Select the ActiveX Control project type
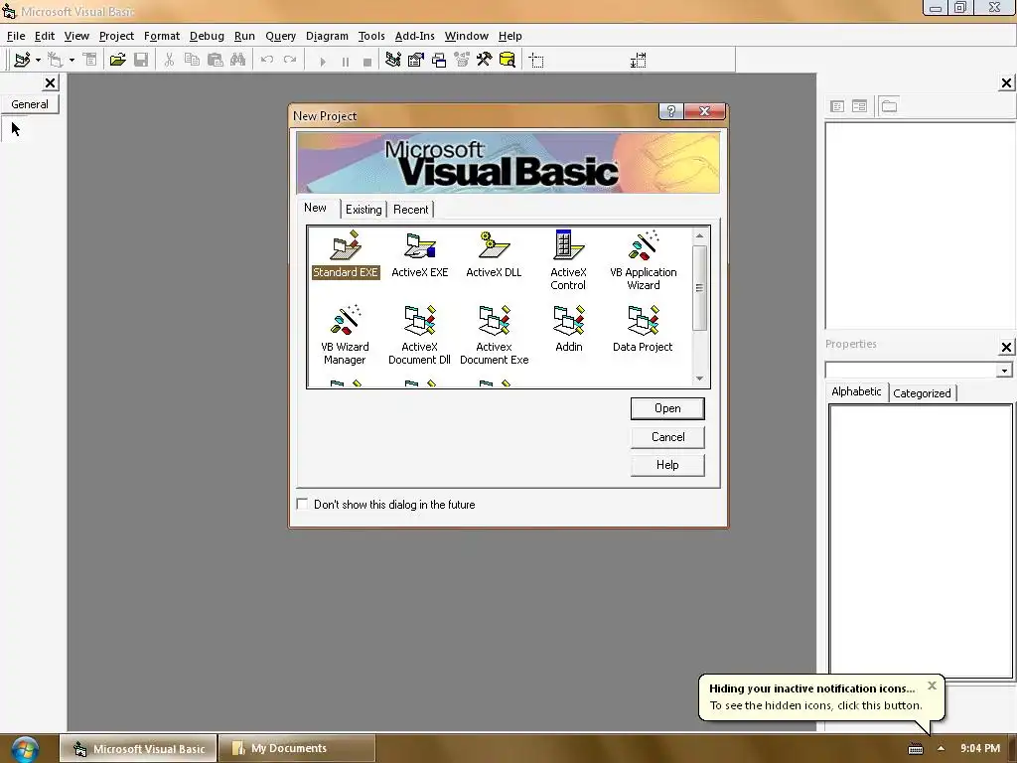The height and width of the screenshot is (763, 1017). click(568, 260)
